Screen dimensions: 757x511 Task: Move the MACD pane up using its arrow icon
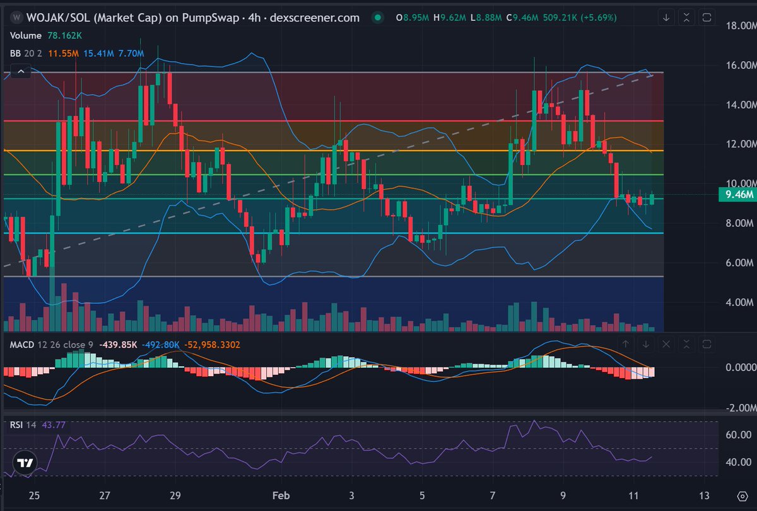pyautogui.click(x=626, y=345)
